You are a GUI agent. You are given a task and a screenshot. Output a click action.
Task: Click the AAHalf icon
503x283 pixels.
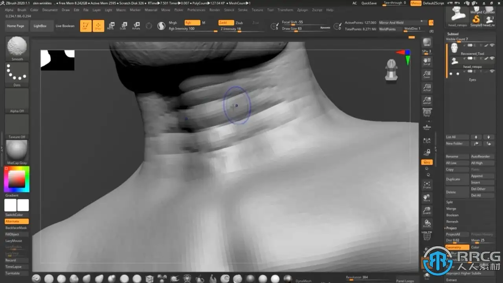(x=427, y=101)
